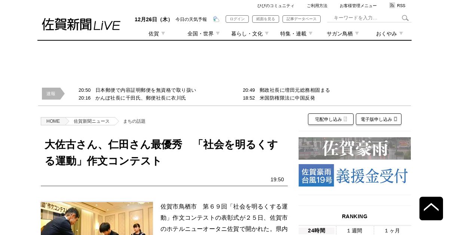Expand the サガン鳥栖 menu arrow
The image size is (449, 235).
[357, 34]
